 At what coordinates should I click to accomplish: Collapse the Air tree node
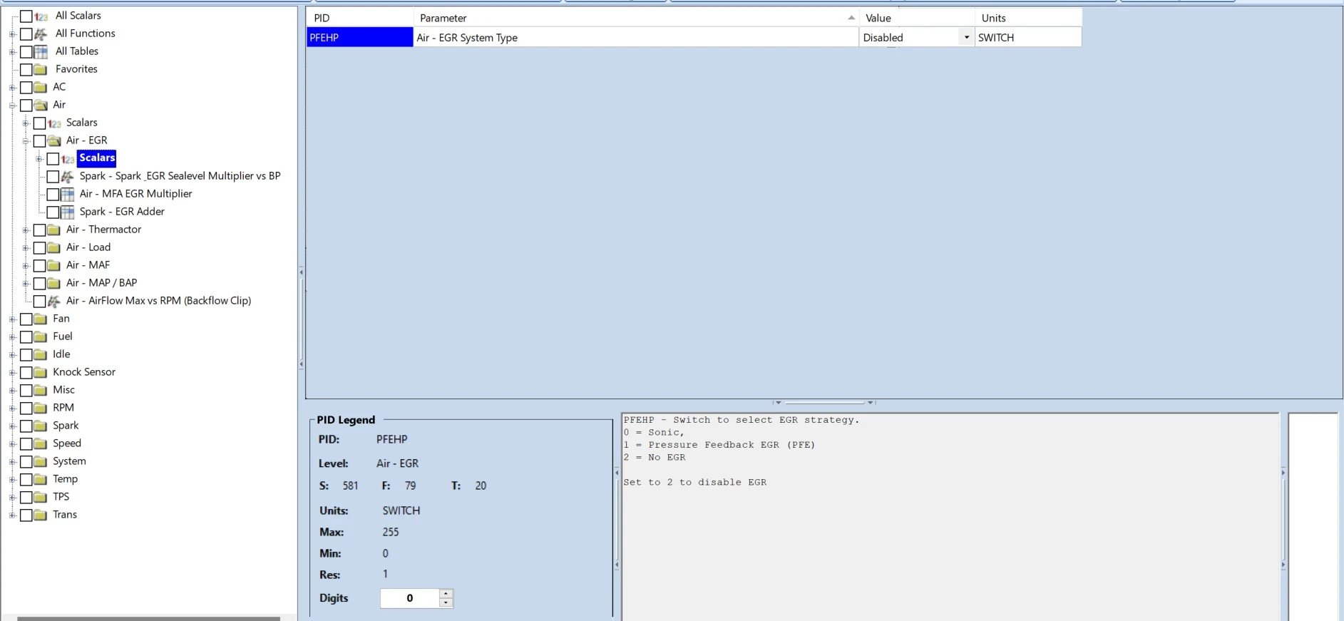tap(12, 106)
